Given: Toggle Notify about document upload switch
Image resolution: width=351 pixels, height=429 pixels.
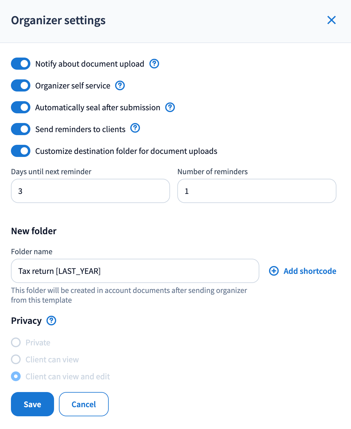Looking at the screenshot, I should coord(21,64).
